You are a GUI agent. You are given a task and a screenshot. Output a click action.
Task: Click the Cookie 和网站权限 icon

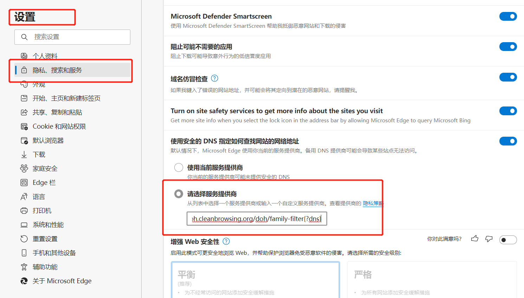(x=24, y=126)
